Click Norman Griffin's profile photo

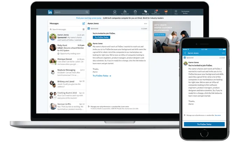(x=53, y=106)
